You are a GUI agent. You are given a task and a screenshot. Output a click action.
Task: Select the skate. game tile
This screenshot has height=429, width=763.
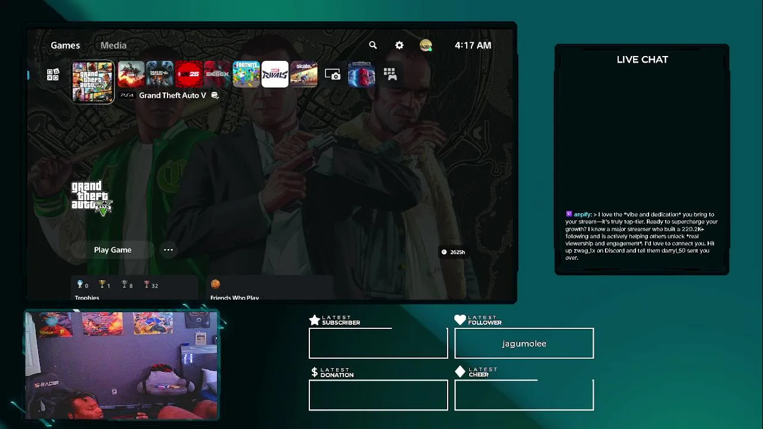(x=303, y=74)
